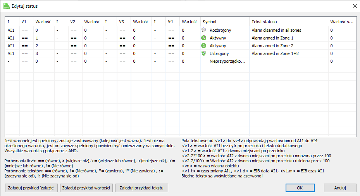
Task: Click the green Aktywny icon for Zone 2
Action: click(204, 46)
